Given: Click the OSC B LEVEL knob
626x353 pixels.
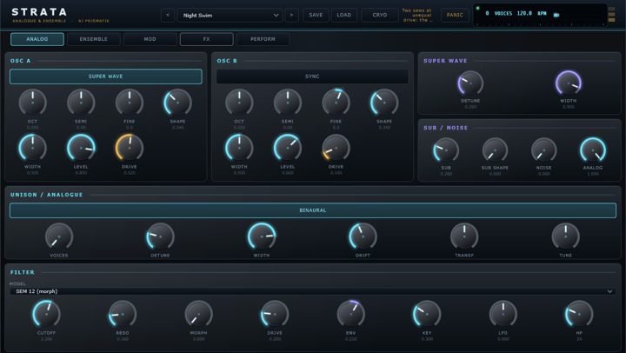Looking at the screenshot, I should [288, 148].
